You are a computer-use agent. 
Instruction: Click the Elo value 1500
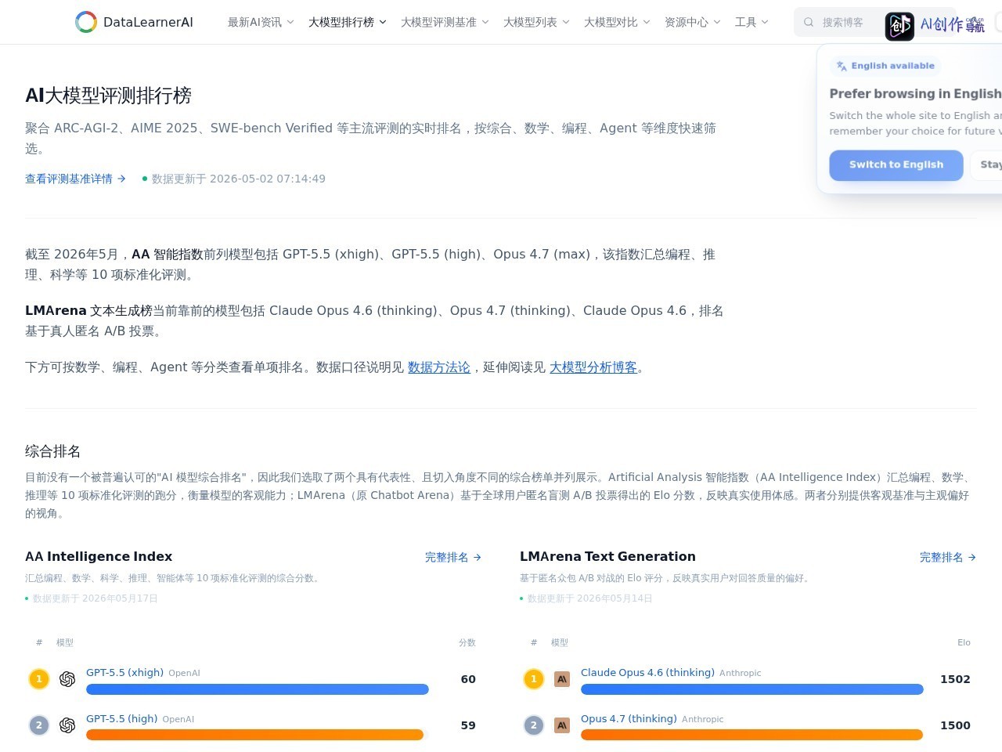(x=955, y=725)
